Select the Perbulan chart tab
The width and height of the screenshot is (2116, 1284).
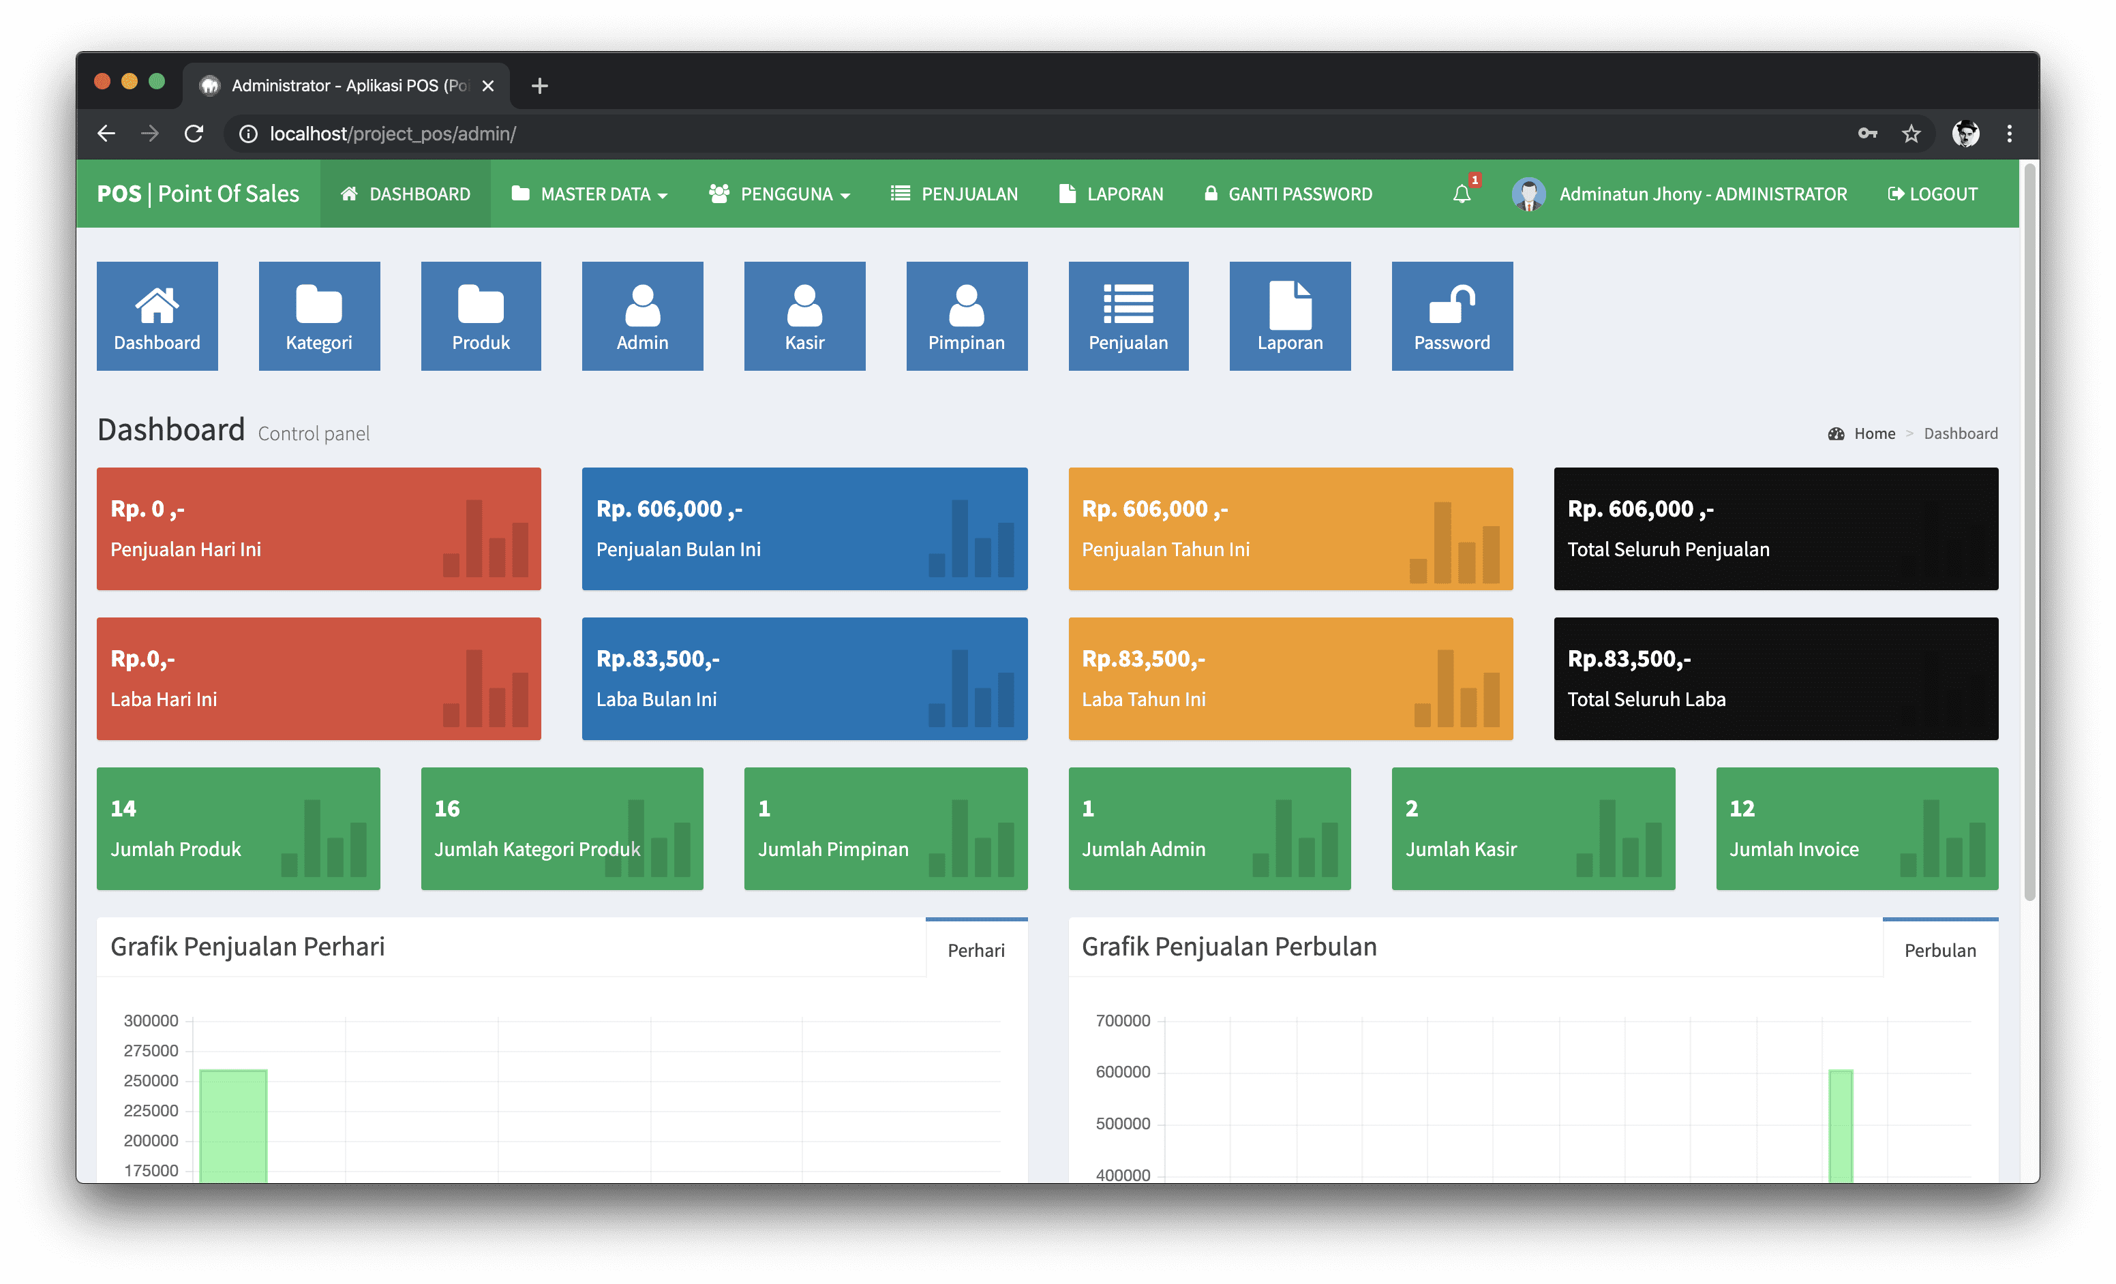pyautogui.click(x=1940, y=949)
